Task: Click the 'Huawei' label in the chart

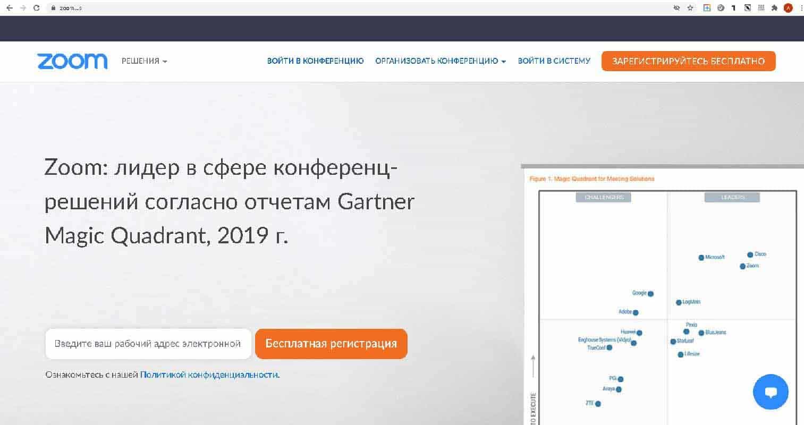Action: 628,332
